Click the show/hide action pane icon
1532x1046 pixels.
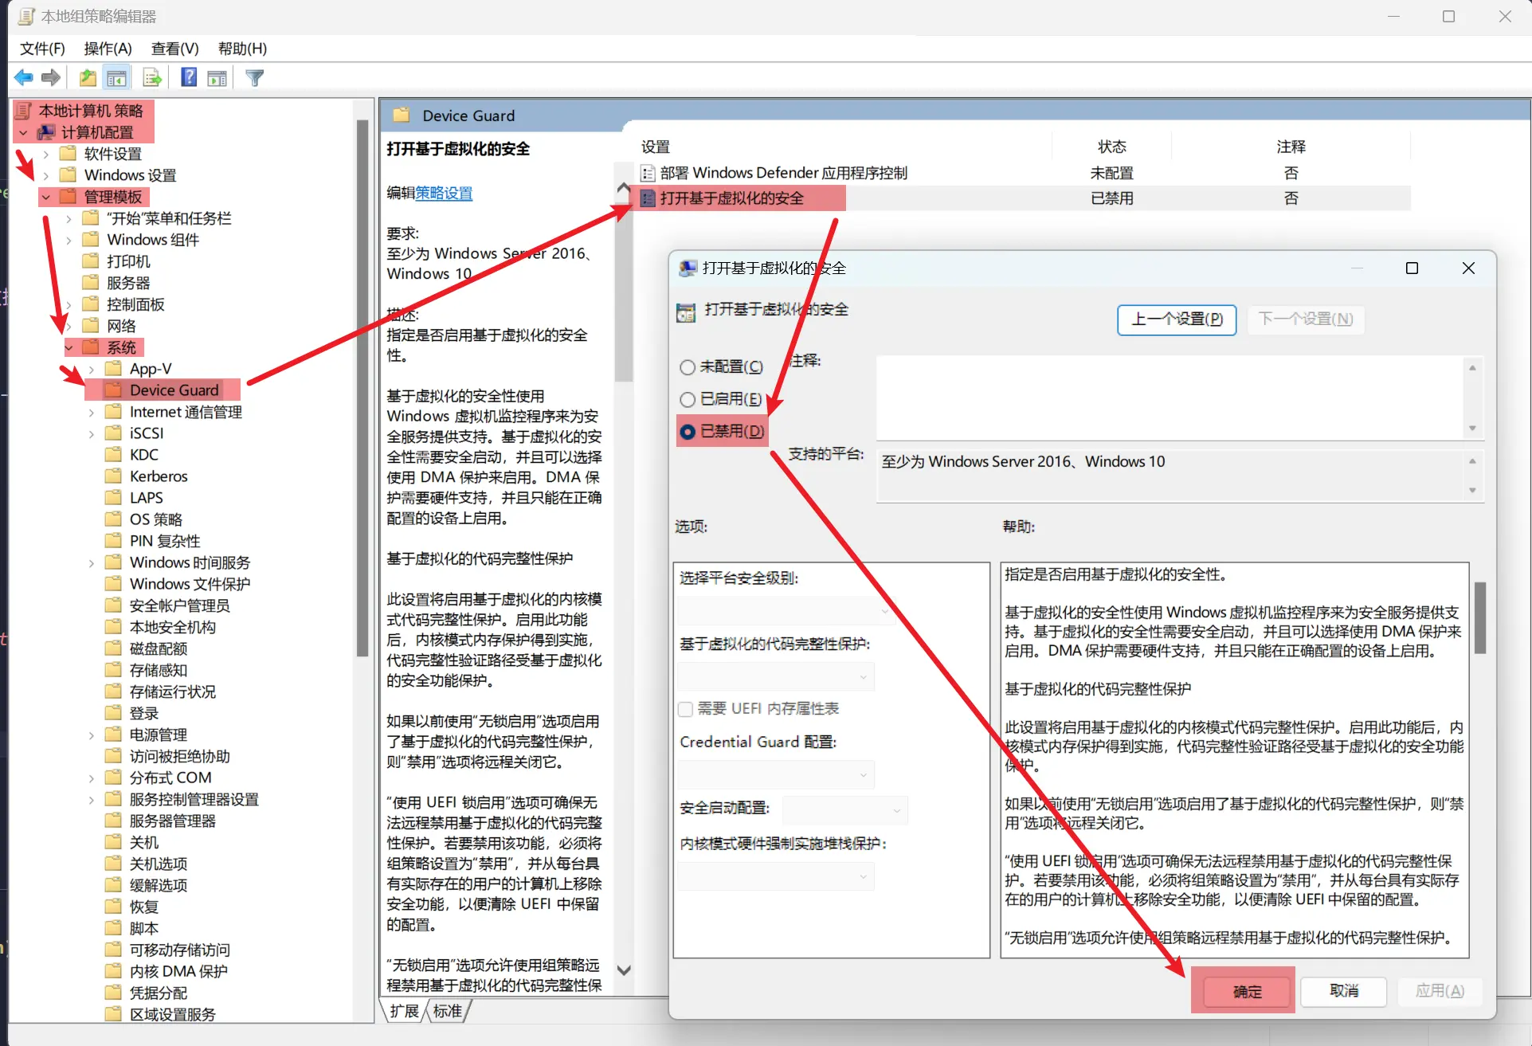[217, 77]
